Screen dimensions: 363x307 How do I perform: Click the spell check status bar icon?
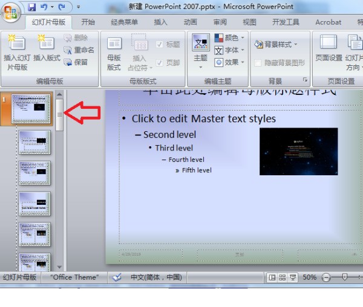click(x=117, y=277)
